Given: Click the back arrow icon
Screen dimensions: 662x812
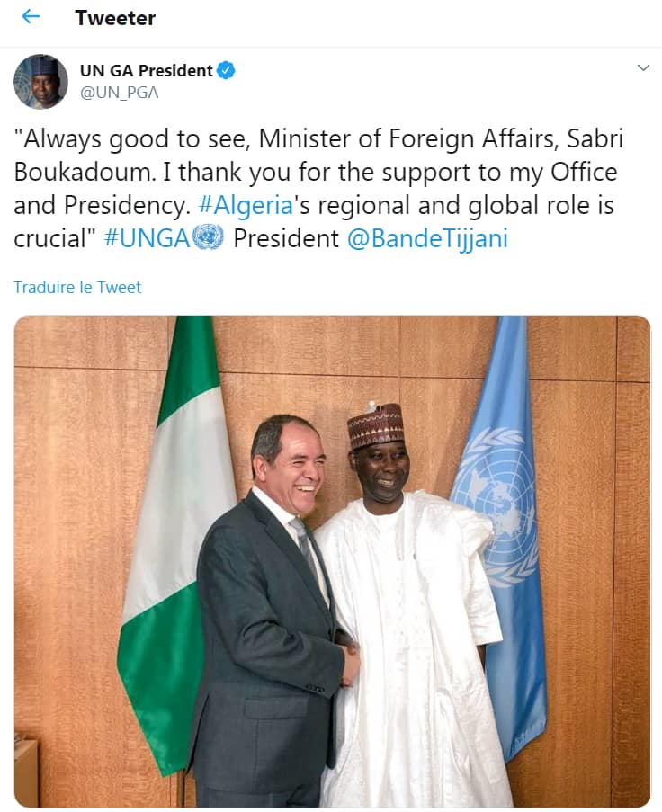Looking at the screenshot, I should 31,17.
